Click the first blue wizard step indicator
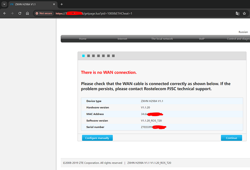Screen dimensions: 250x170 pos(83,56)
